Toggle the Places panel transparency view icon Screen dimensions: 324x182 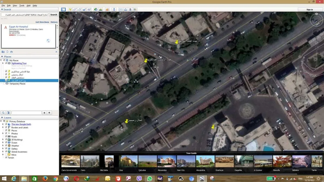(x=8, y=113)
